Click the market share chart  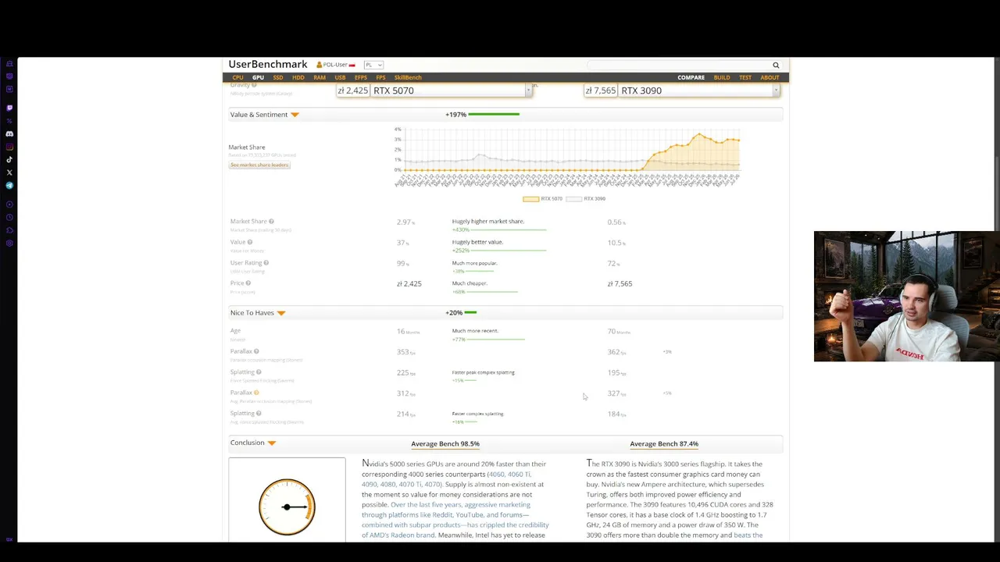click(x=567, y=156)
